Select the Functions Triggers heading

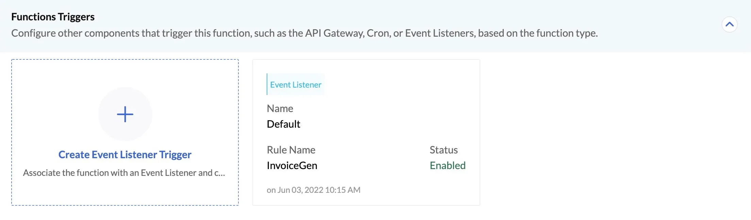[x=53, y=17]
